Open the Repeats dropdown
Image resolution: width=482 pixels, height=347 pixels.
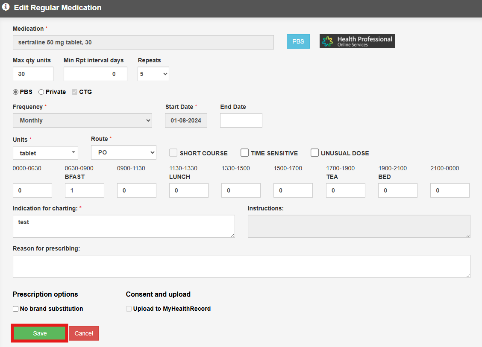(x=153, y=74)
